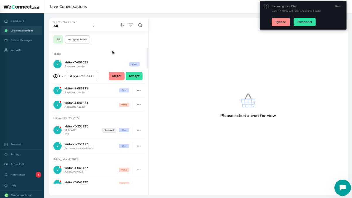Select the Contacts icon in the sidebar

click(6, 50)
